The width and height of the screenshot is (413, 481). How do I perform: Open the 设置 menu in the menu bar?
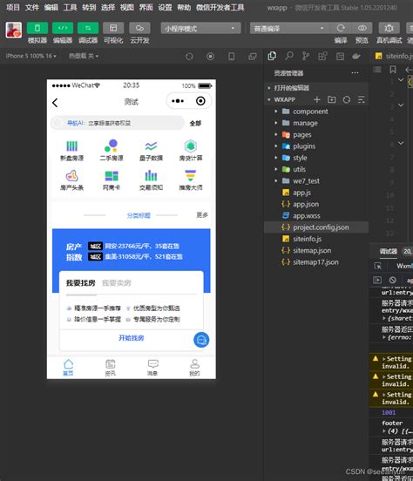(165, 7)
